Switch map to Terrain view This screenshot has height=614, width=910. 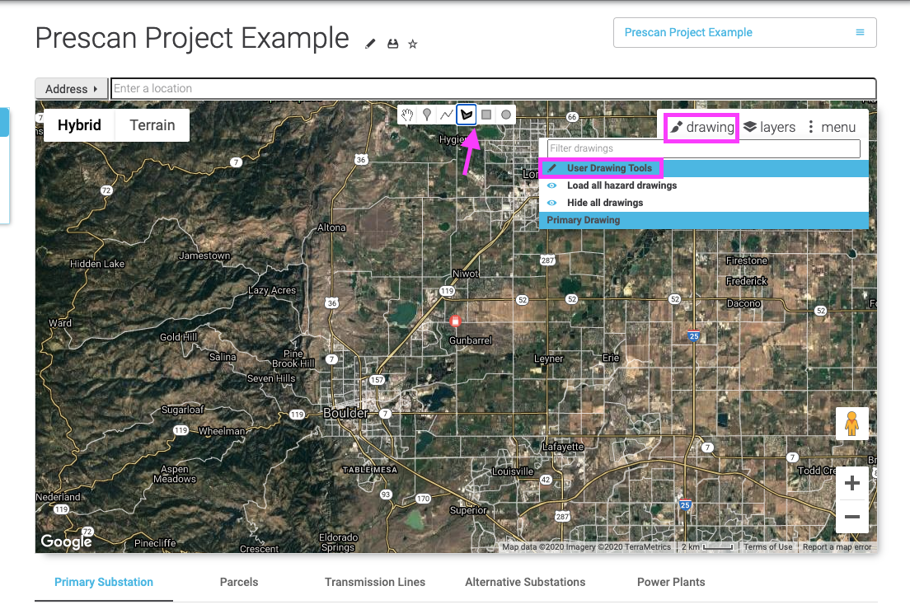152,125
